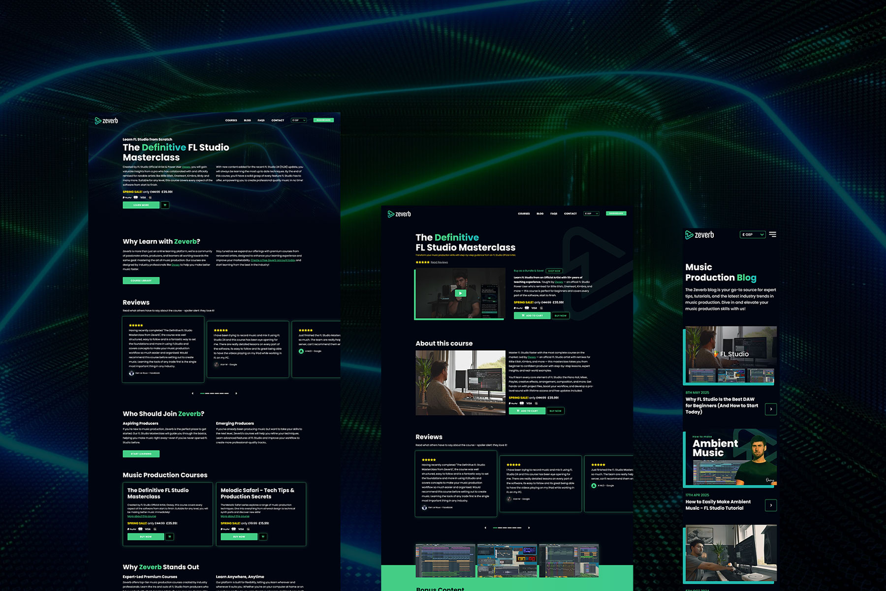Open the 'Why FL Studio Is the Best DAW' post title
The height and width of the screenshot is (591, 886).
coord(722,405)
